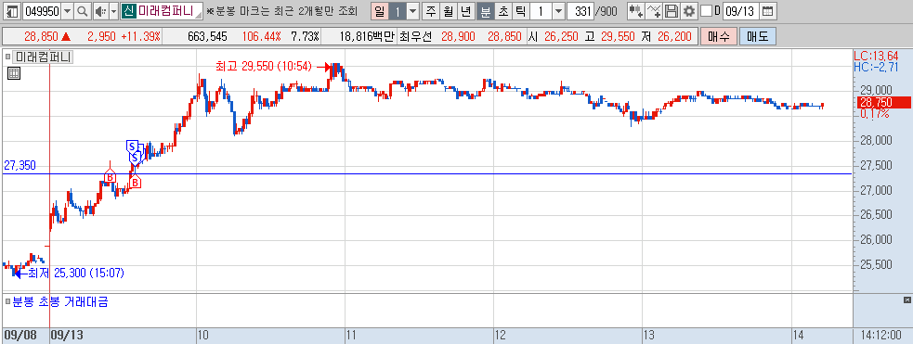Click the upper blue S sell marker
Screen dimensions: 913x344
[132, 147]
